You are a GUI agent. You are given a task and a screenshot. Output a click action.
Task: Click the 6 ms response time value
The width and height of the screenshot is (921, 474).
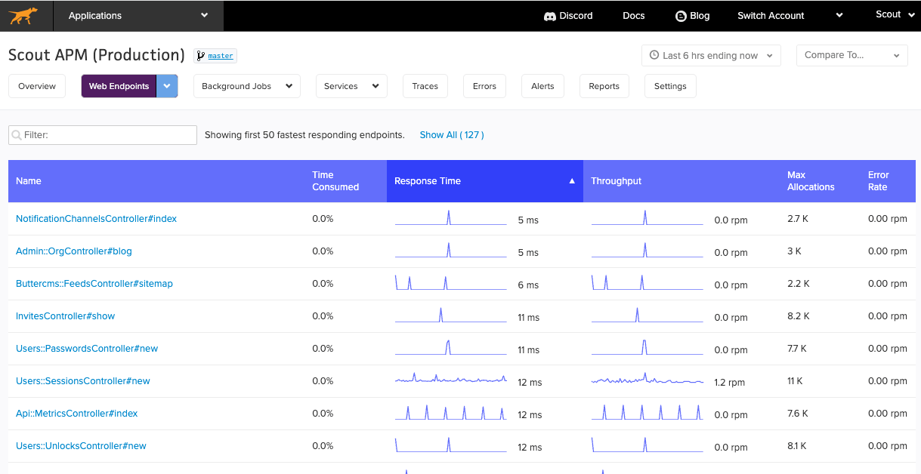[528, 285]
